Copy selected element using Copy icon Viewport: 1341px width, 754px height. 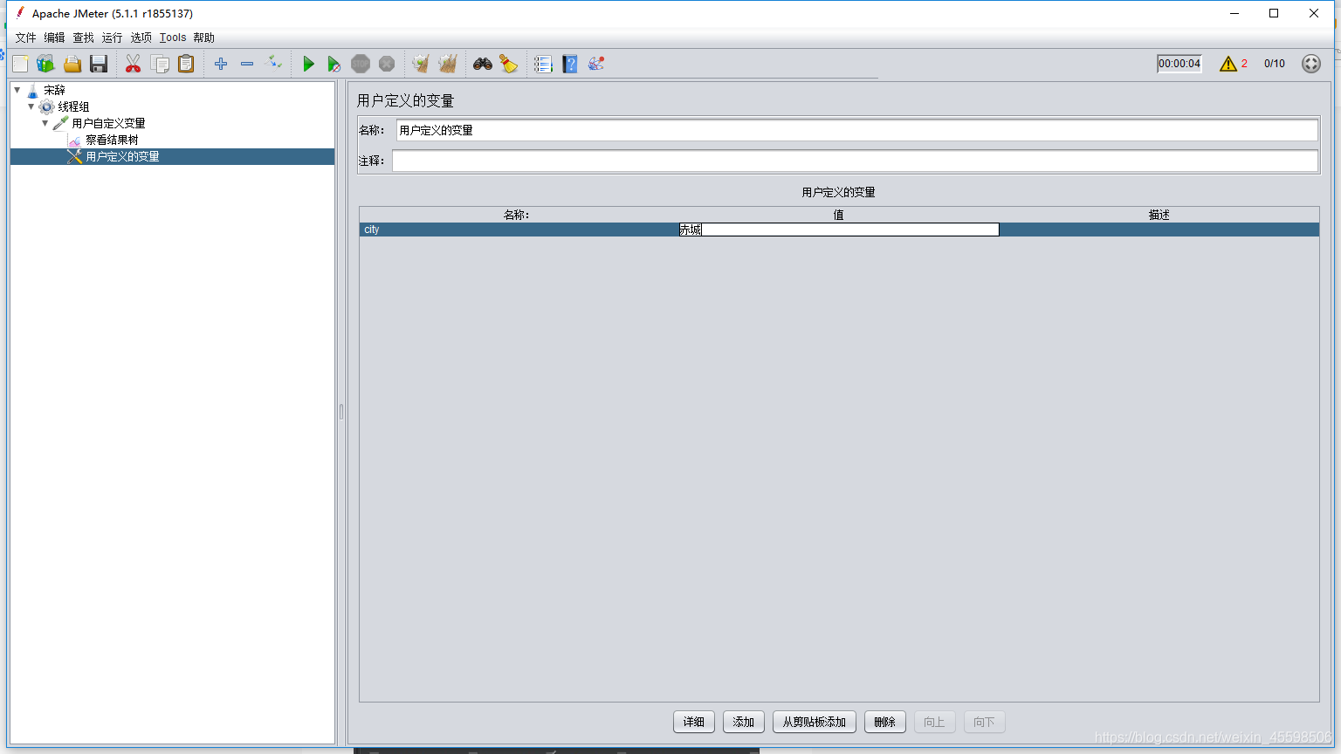point(160,64)
